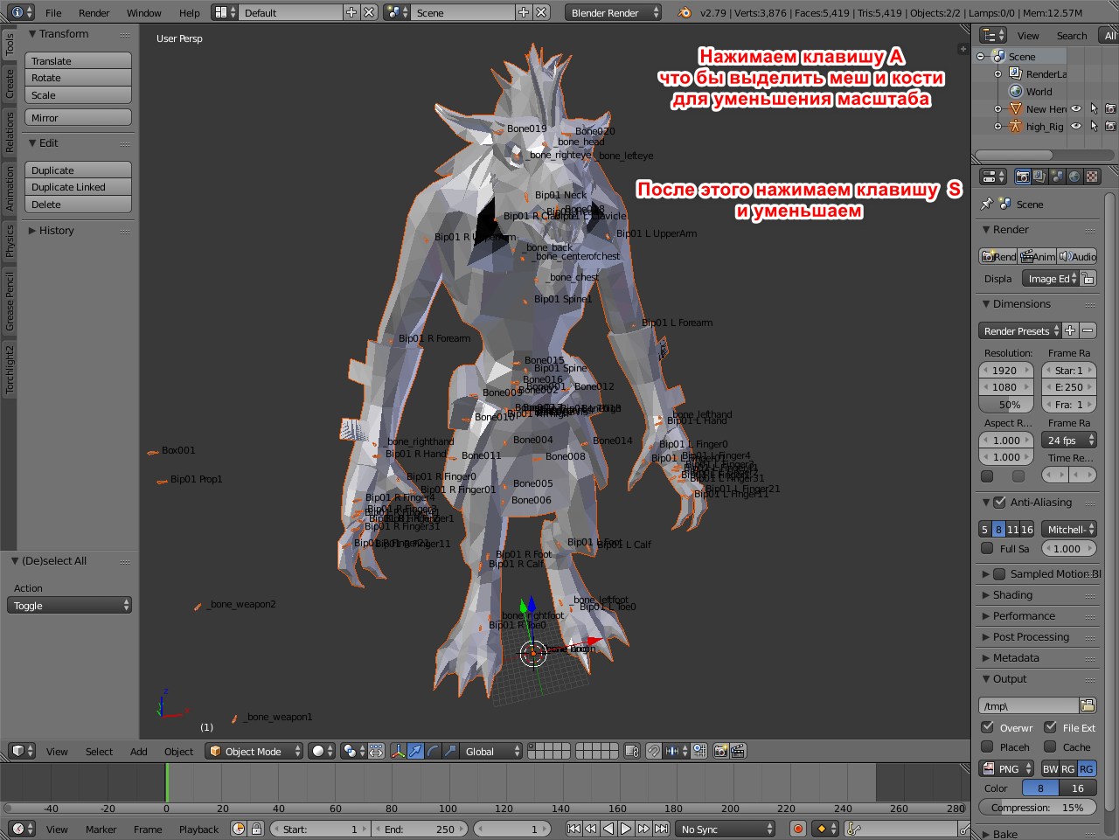Open the Playback menu in timeline

click(198, 830)
